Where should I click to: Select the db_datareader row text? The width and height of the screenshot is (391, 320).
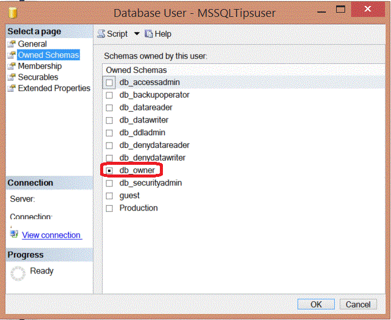click(x=146, y=107)
